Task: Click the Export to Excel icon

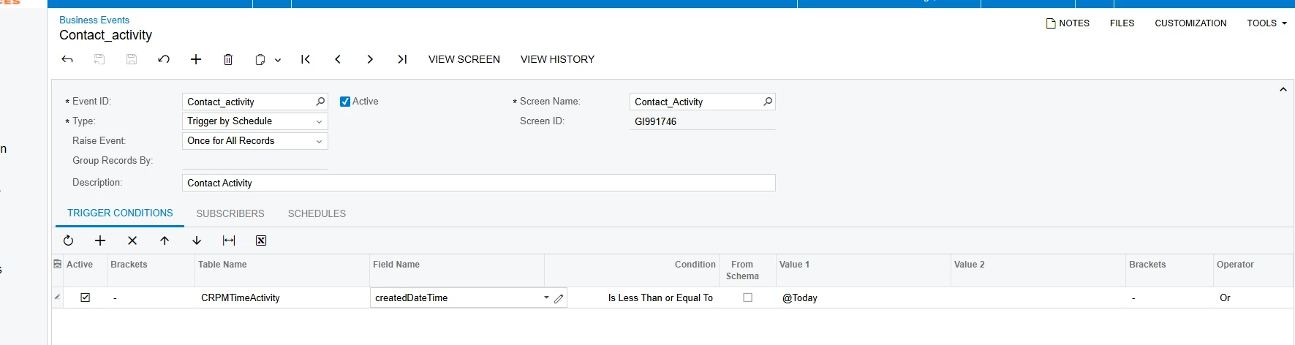Action: (261, 240)
